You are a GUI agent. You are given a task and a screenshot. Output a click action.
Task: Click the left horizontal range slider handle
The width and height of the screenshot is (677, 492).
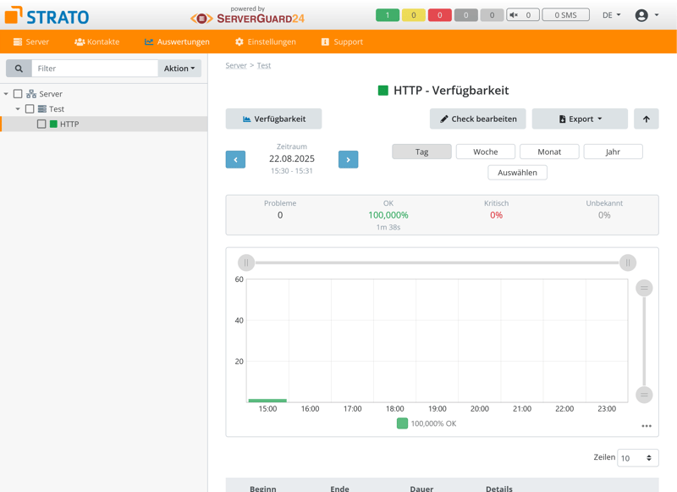point(246,263)
